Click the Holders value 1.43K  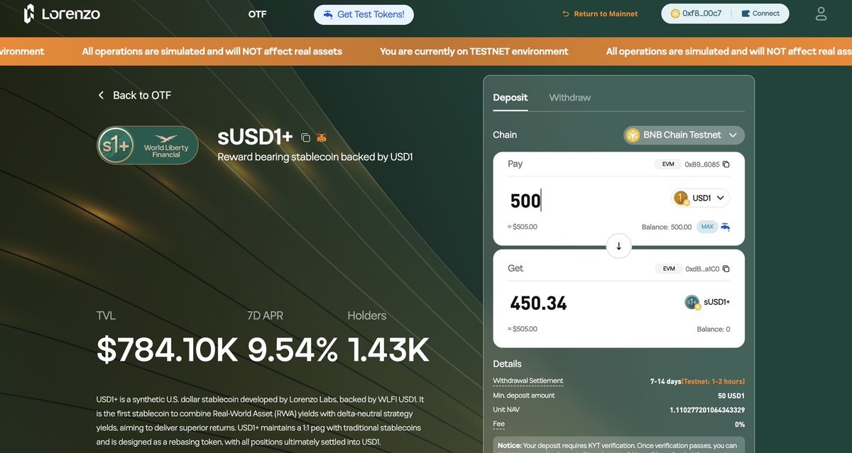click(x=388, y=349)
